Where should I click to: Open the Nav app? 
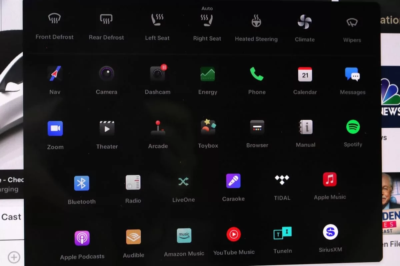pyautogui.click(x=55, y=74)
